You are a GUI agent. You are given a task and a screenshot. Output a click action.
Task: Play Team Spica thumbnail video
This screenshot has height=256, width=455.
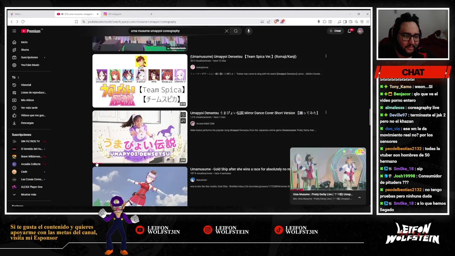coord(140,81)
